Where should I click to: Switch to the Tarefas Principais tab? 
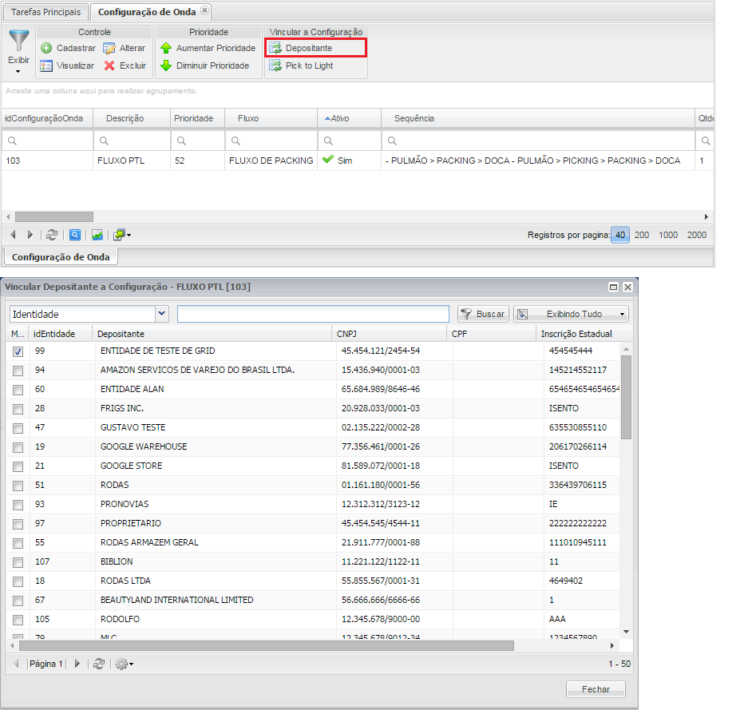point(46,11)
